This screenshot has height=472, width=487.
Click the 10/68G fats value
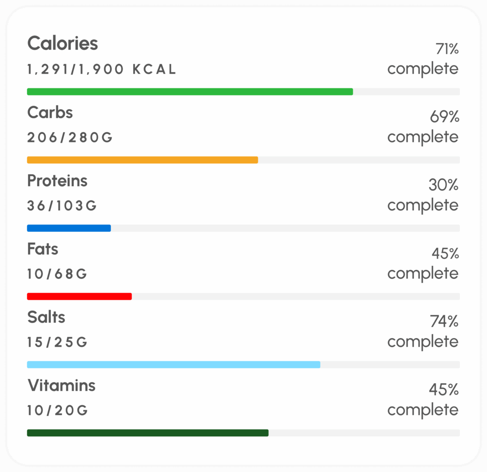(x=57, y=275)
